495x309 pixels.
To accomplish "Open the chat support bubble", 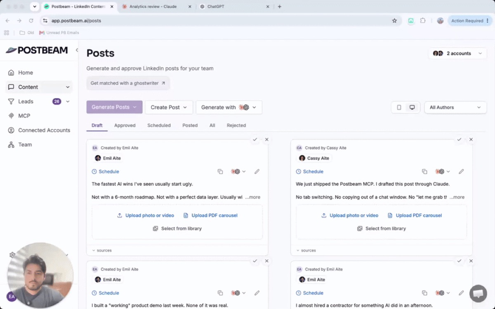I will click(478, 293).
